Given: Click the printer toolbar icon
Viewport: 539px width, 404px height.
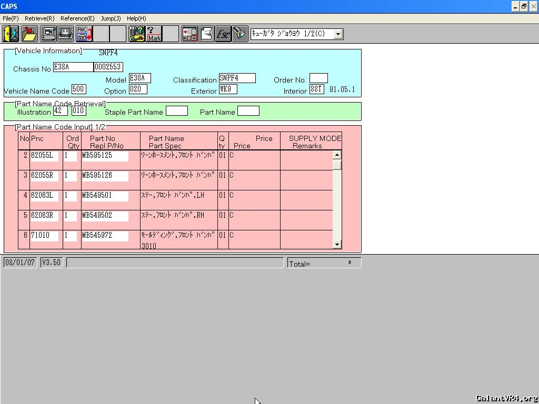Looking at the screenshot, I should click(x=66, y=34).
